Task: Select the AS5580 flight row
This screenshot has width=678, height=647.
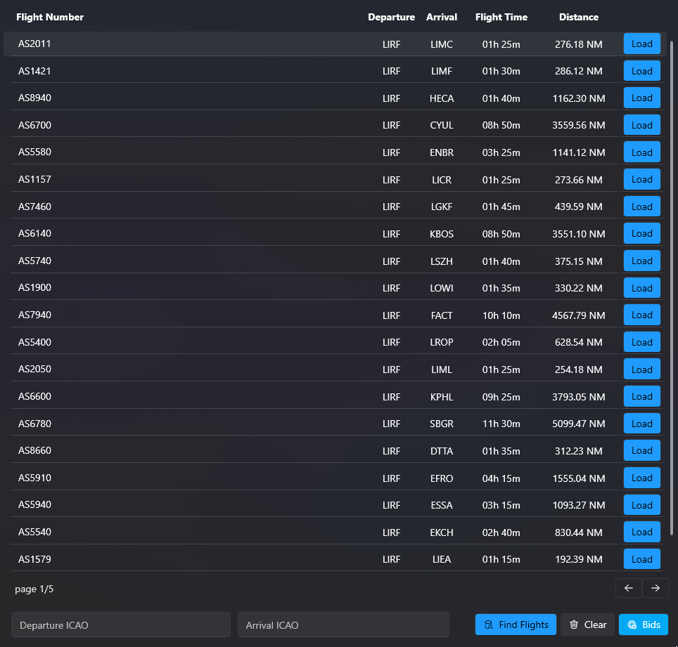Action: coord(211,152)
